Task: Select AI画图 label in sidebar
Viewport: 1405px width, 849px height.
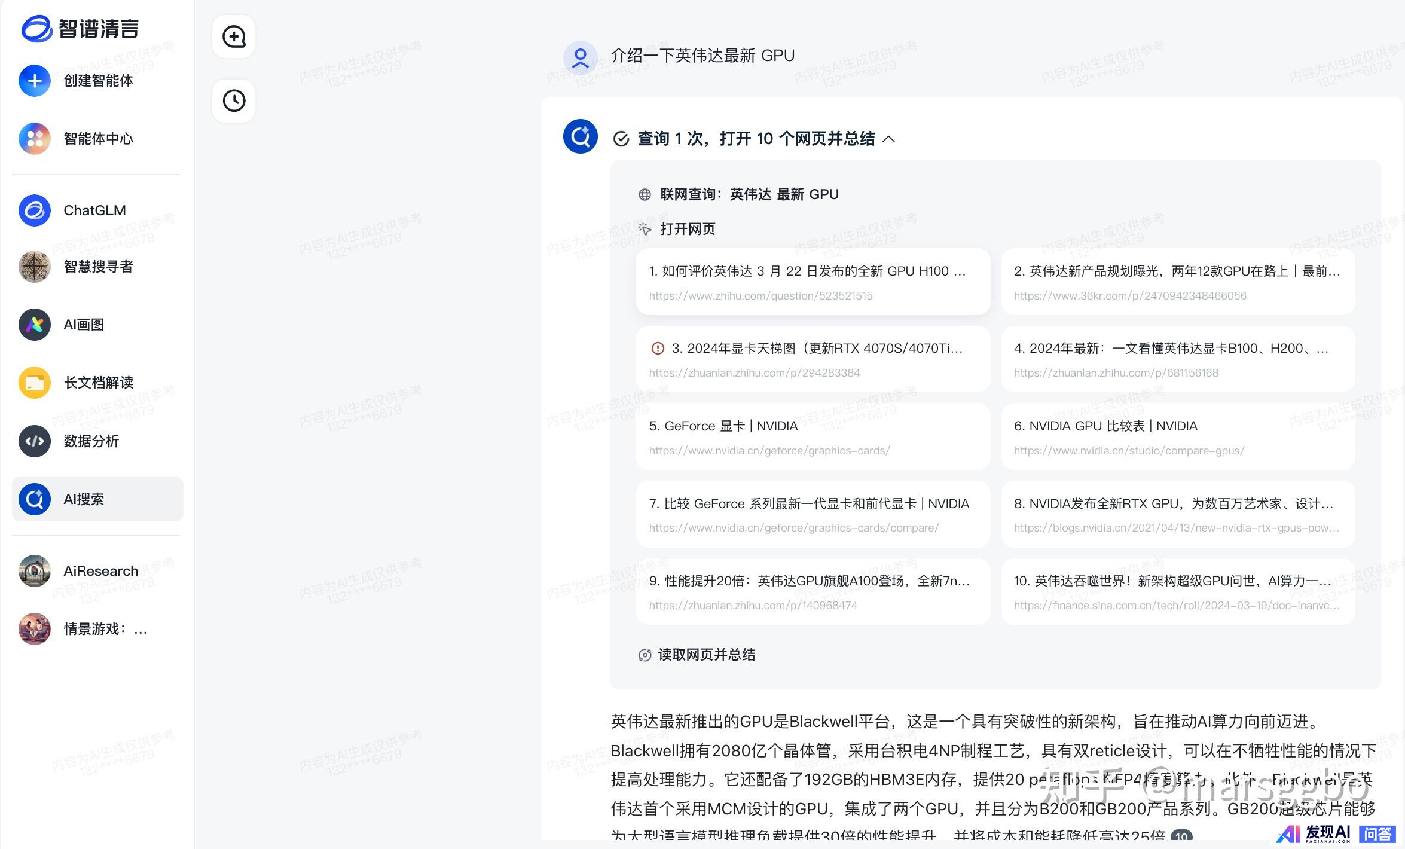Action: (84, 325)
